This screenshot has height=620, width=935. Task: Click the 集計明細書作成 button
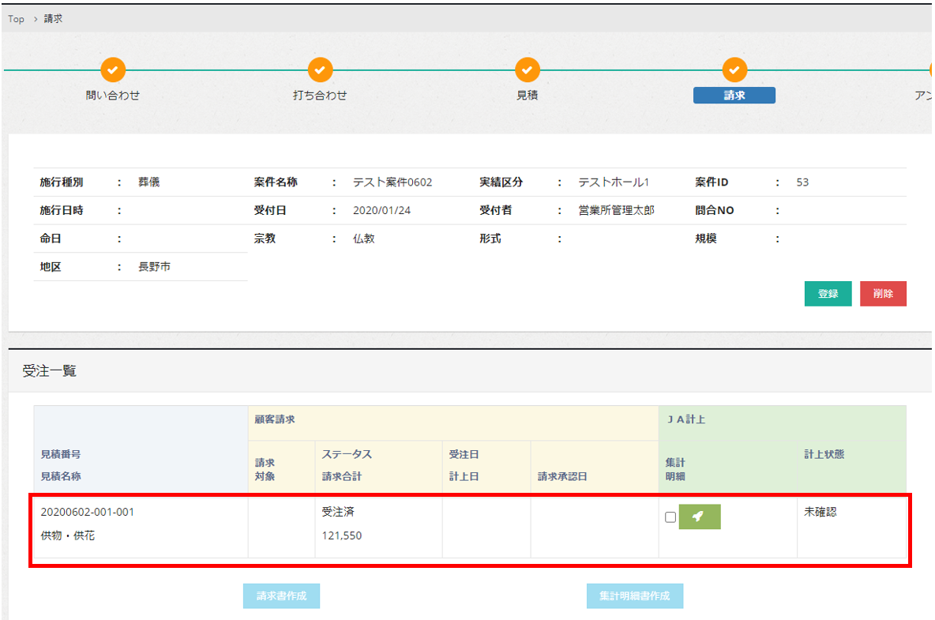click(634, 596)
